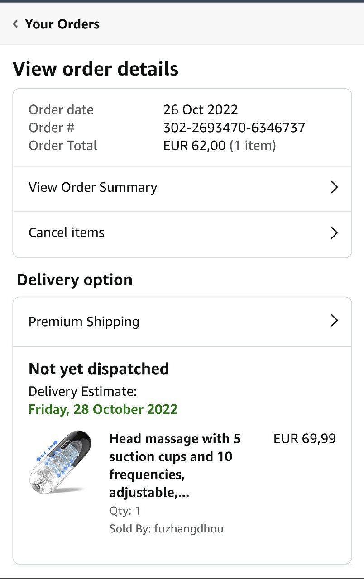The width and height of the screenshot is (364, 579).
Task: Click the Friday, 28 October 2022 delivery estimate
Action: point(103,409)
